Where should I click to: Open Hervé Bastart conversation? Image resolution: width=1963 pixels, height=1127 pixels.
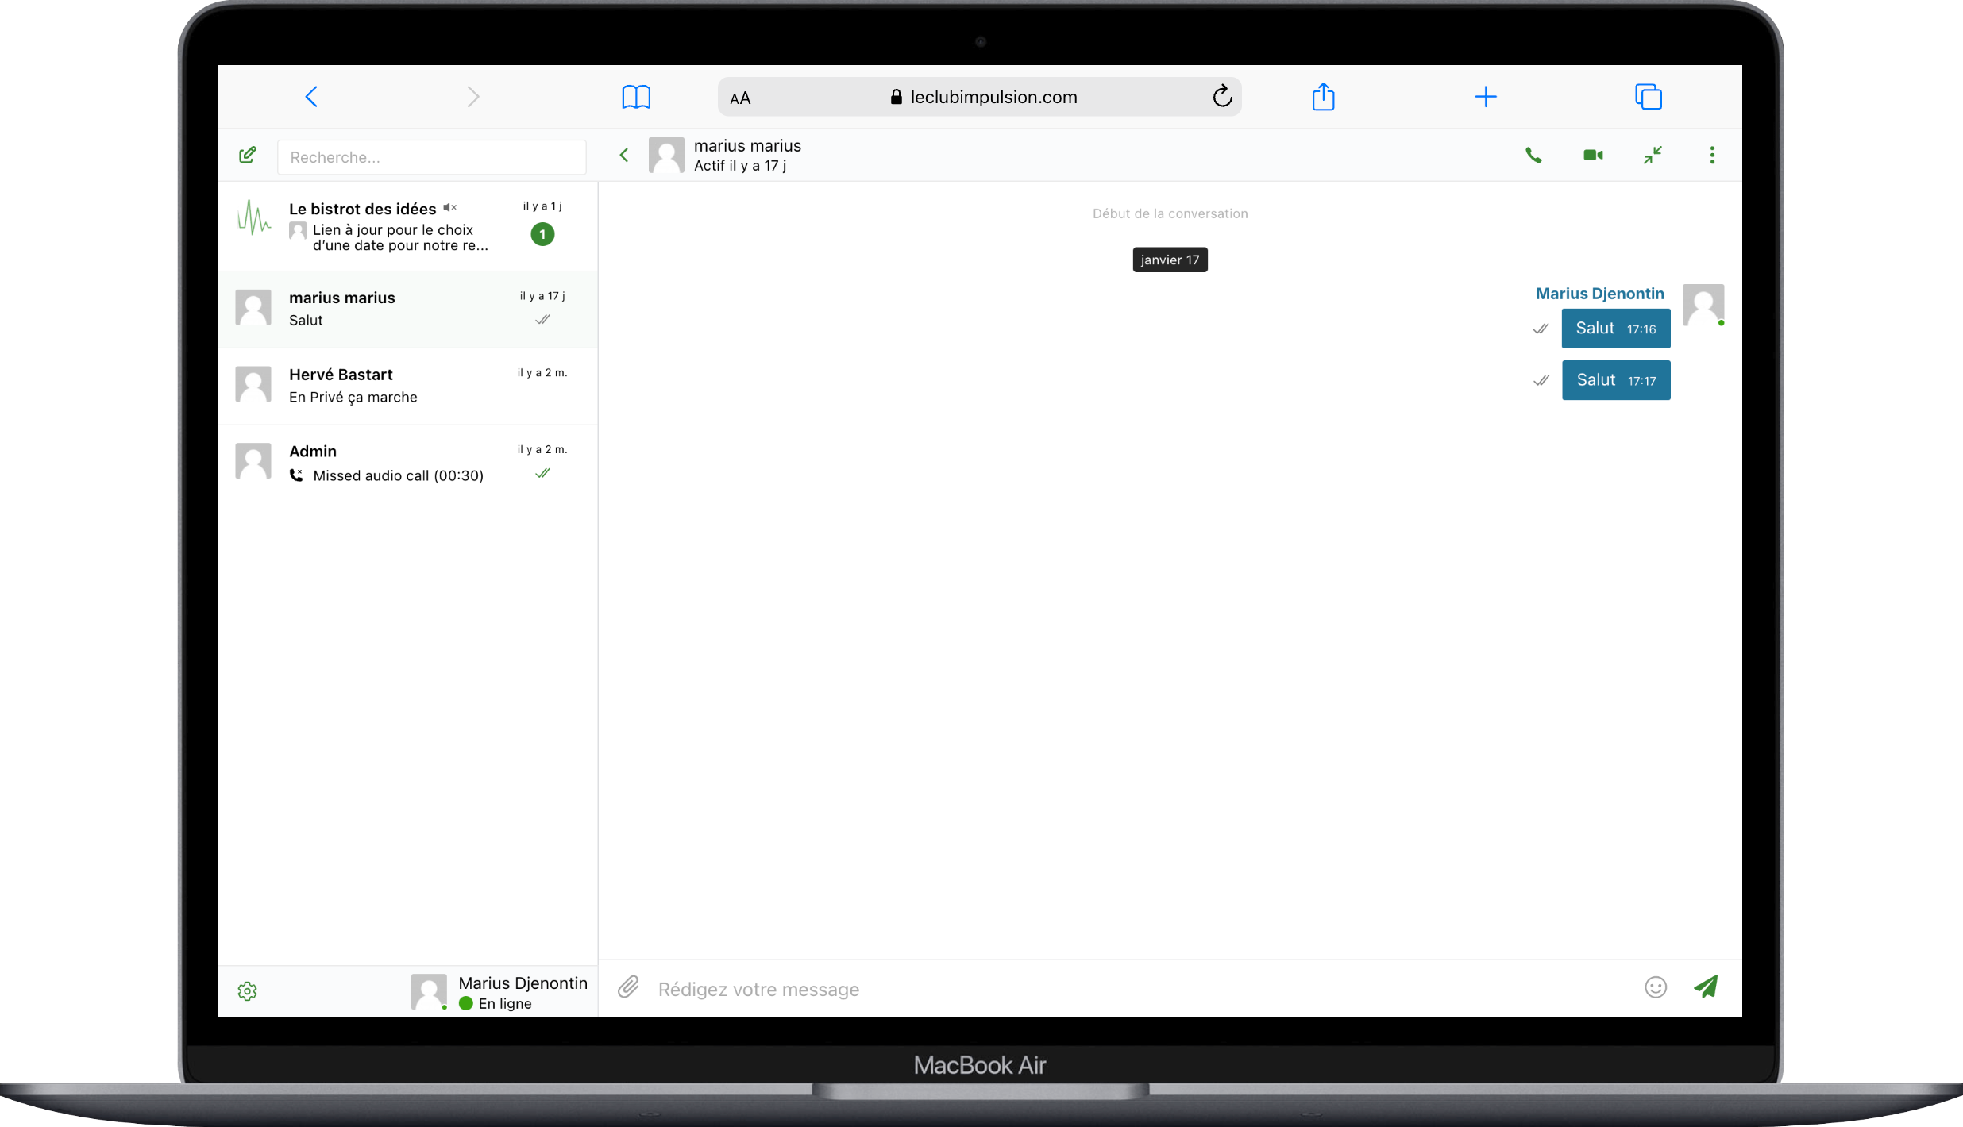pos(407,386)
